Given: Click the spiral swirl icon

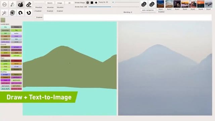Looking at the screenshot, I should point(12,13).
